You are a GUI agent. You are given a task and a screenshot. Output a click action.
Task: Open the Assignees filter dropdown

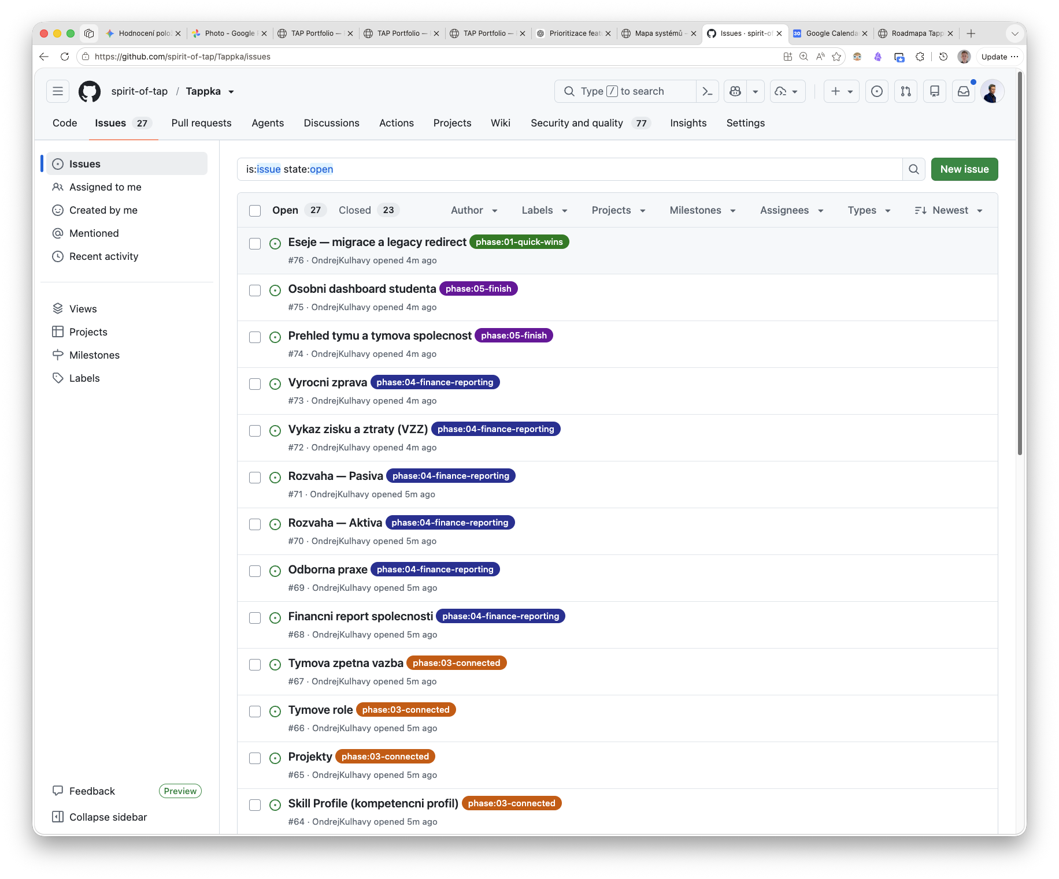791,210
